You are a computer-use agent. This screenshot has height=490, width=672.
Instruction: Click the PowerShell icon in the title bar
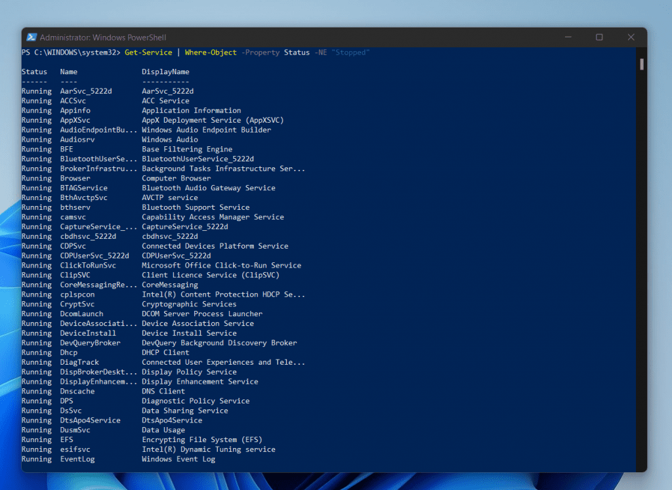31,37
